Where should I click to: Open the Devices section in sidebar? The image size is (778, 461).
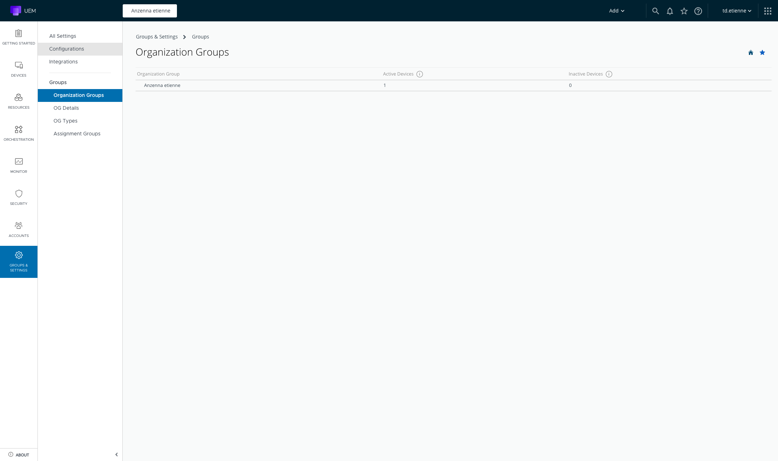click(19, 69)
